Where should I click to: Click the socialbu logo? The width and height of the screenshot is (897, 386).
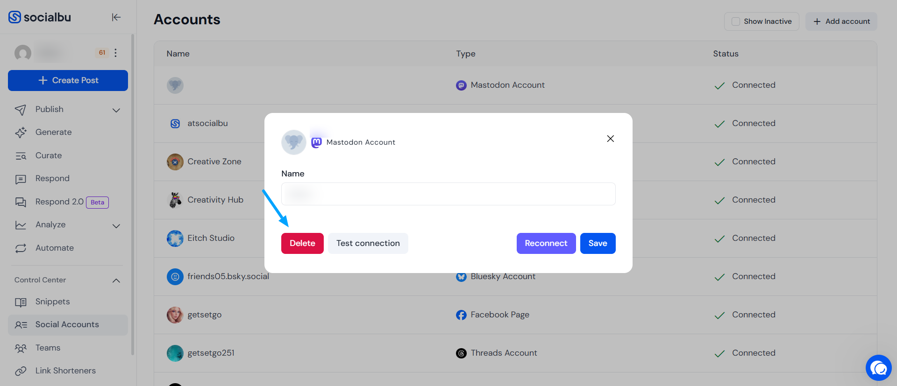pos(40,17)
